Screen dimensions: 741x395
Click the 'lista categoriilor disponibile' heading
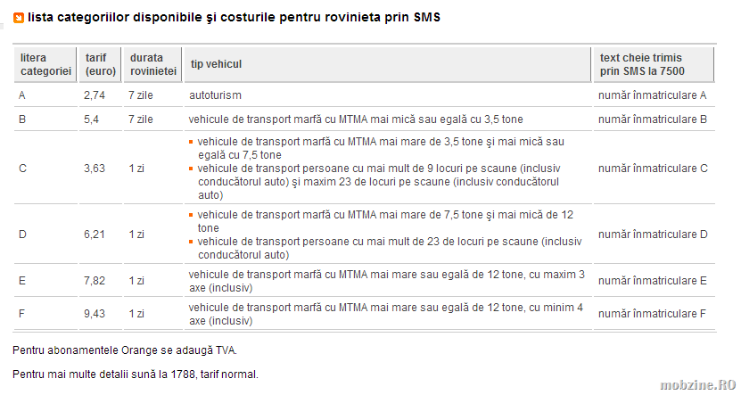[234, 18]
